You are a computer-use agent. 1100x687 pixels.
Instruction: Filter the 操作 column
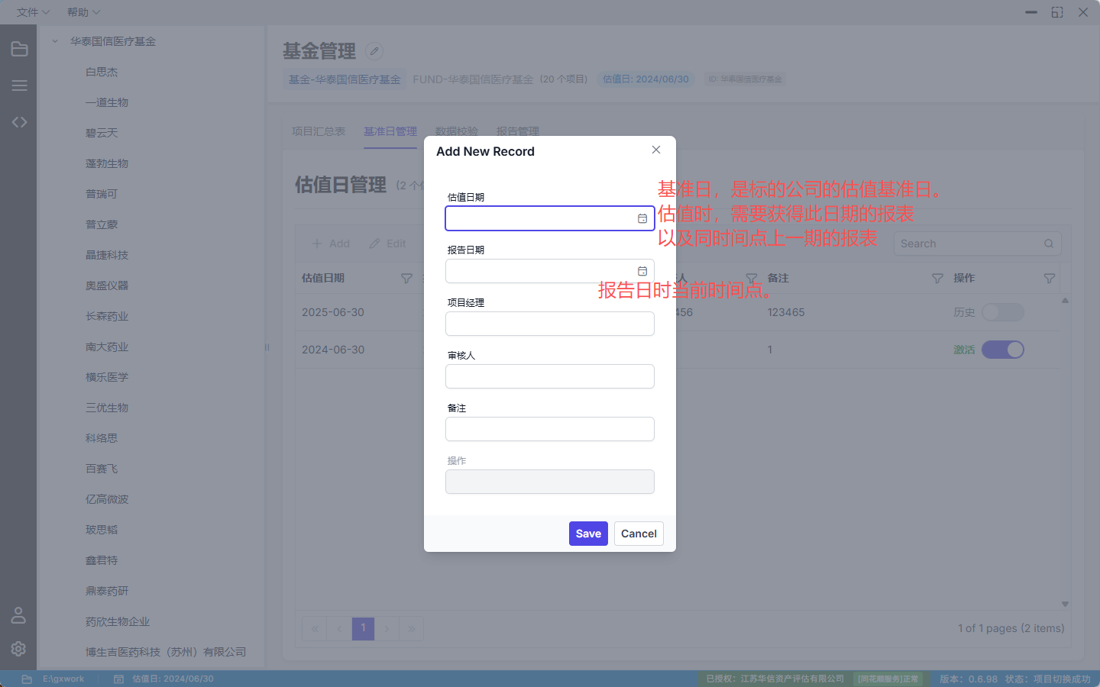tap(1050, 279)
